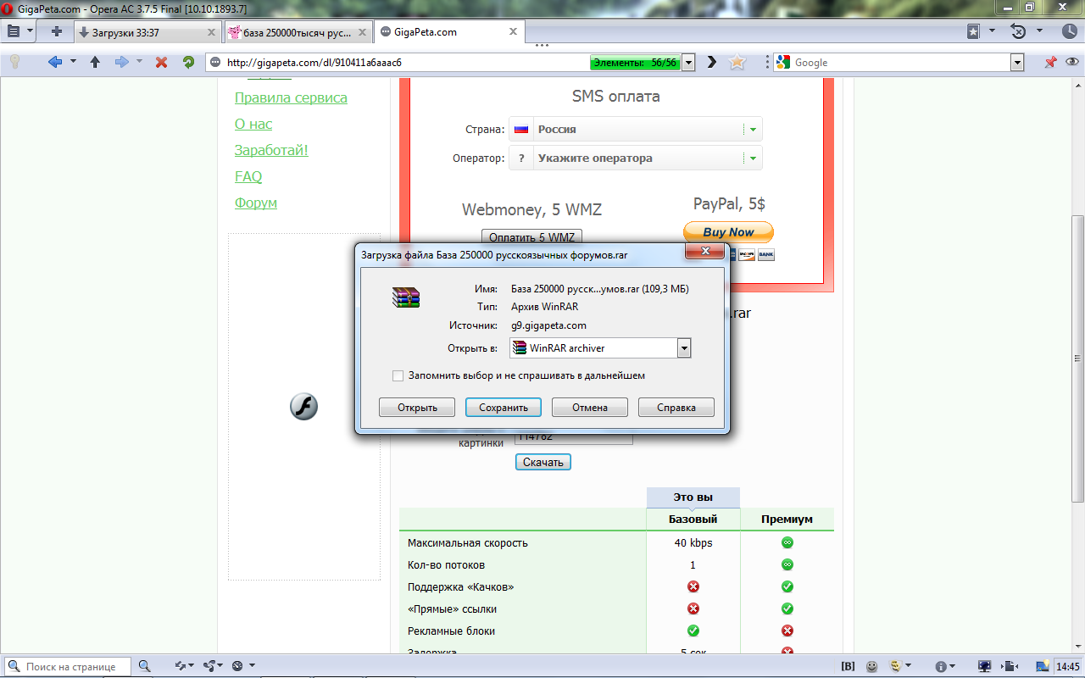Click the 14:45 clock in status bar
The height and width of the screenshot is (678, 1085).
[1068, 666]
